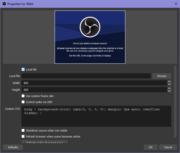Enable Use custom frame rate

coord(23,96)
